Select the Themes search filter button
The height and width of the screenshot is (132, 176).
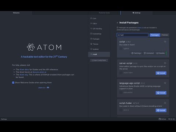[x=165, y=35]
